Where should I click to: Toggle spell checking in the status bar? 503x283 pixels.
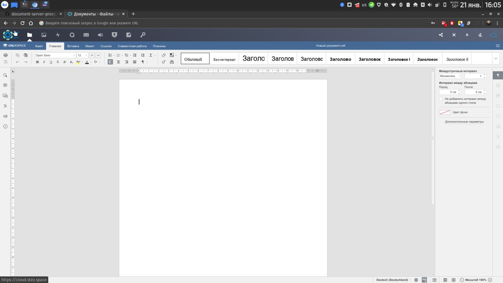(424, 280)
